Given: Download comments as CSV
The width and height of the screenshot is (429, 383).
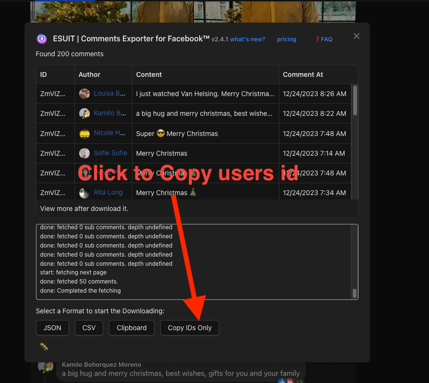Looking at the screenshot, I should [89, 328].
